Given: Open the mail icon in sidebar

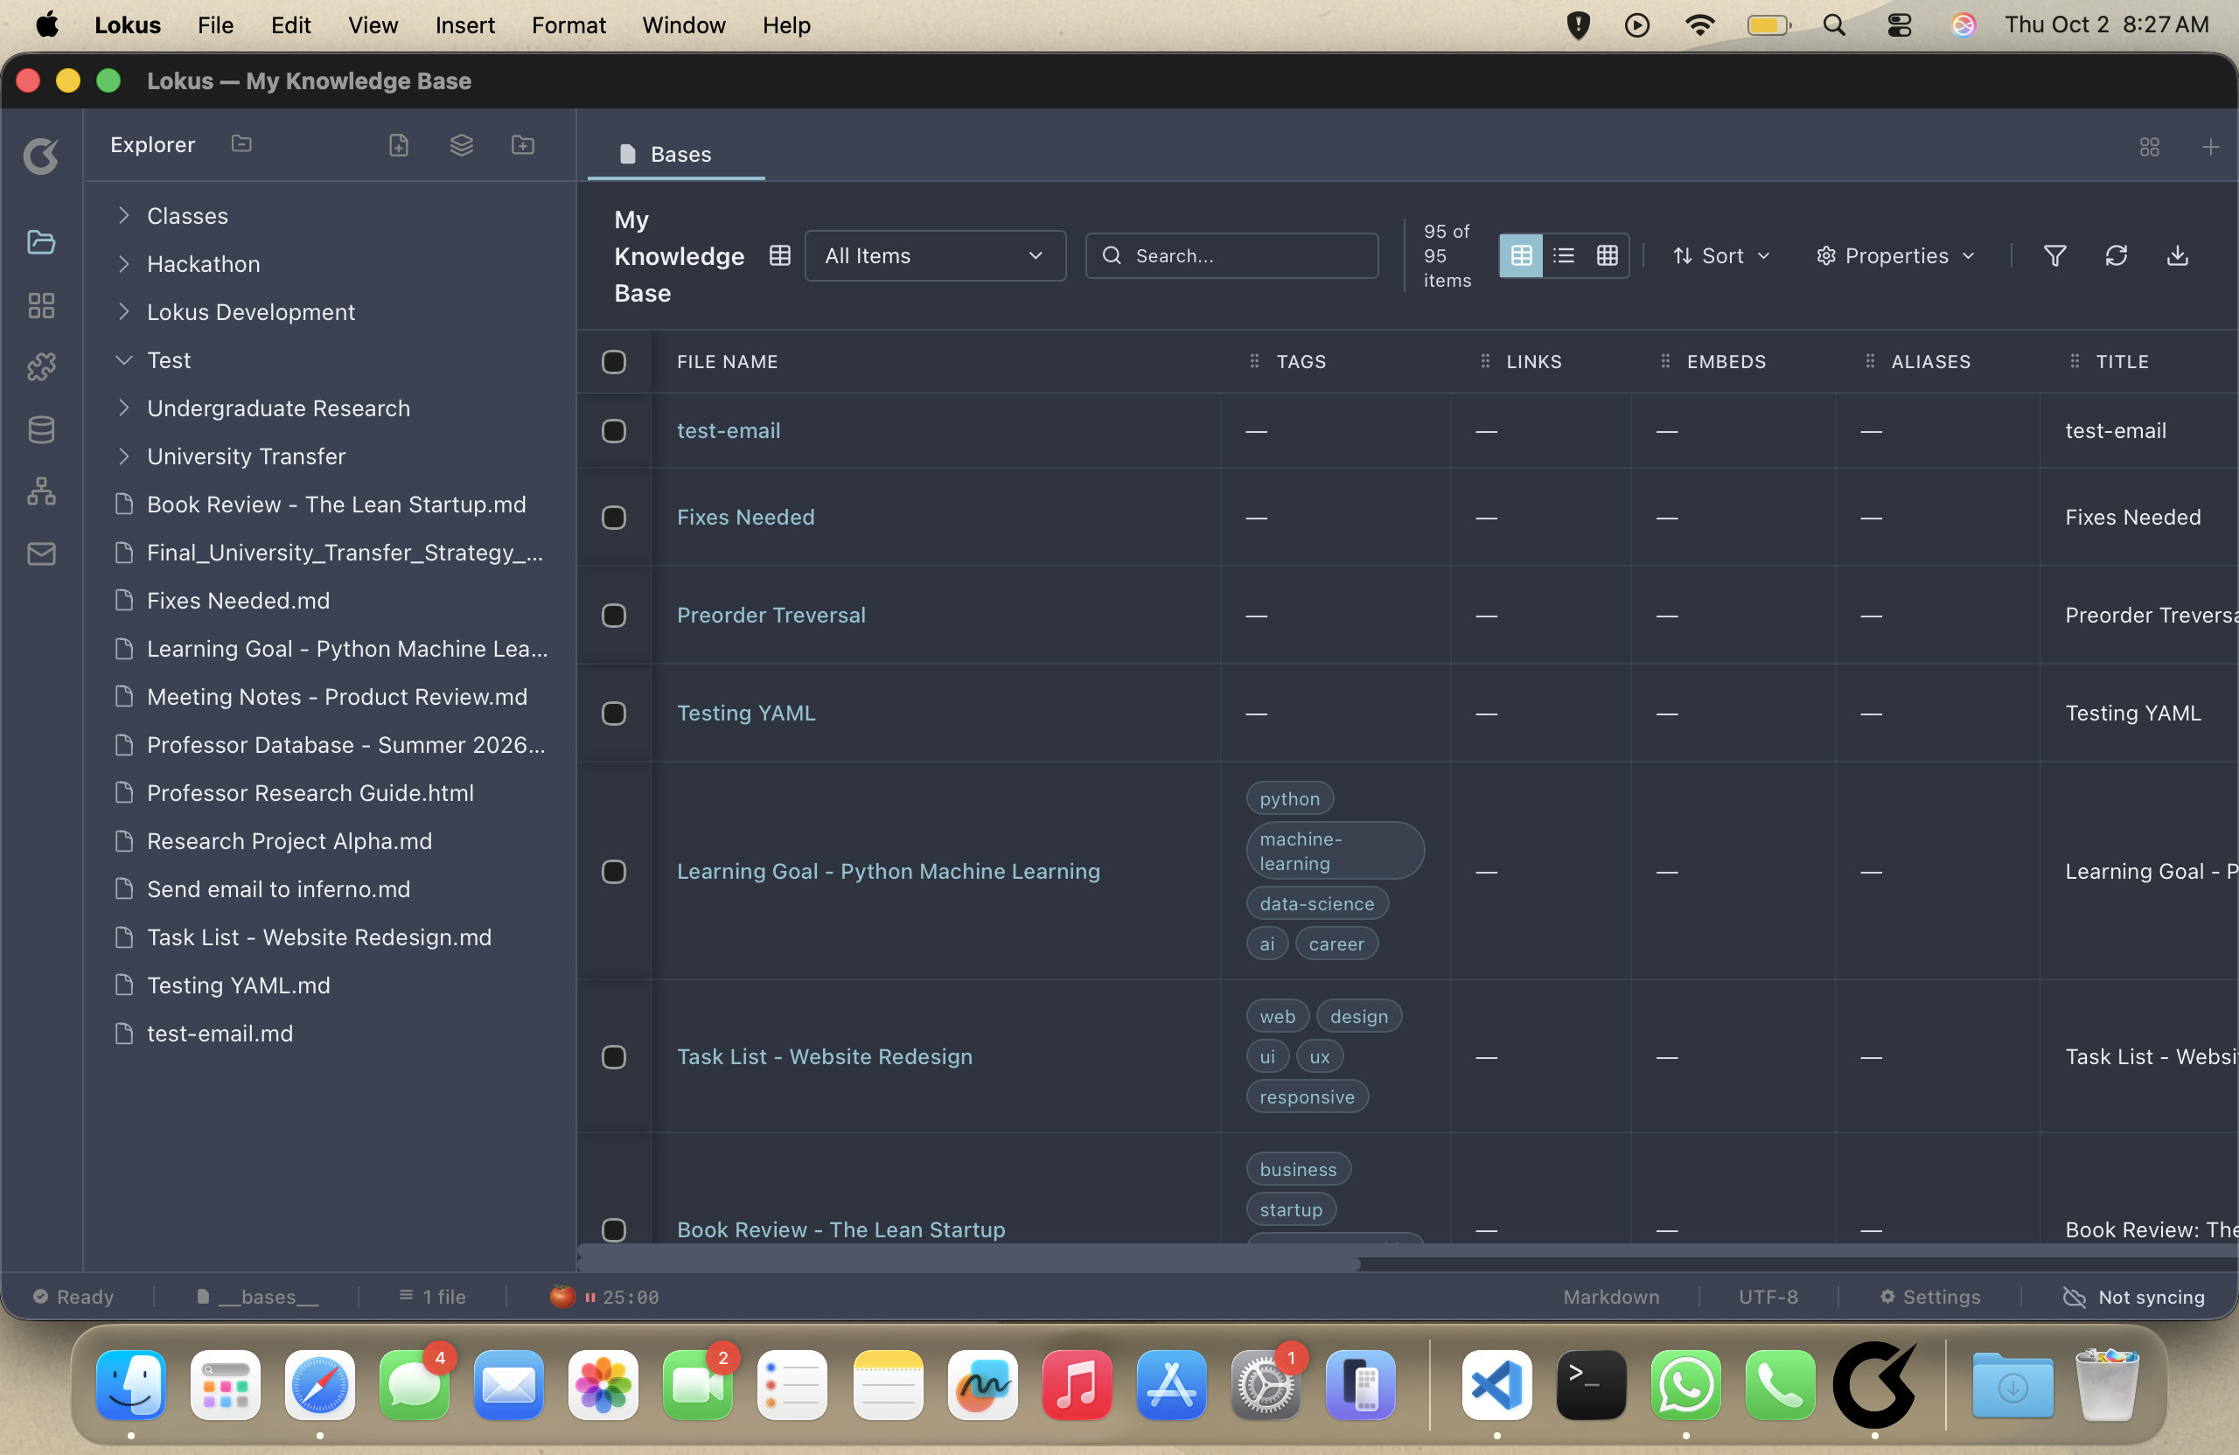Looking at the screenshot, I should (x=41, y=554).
